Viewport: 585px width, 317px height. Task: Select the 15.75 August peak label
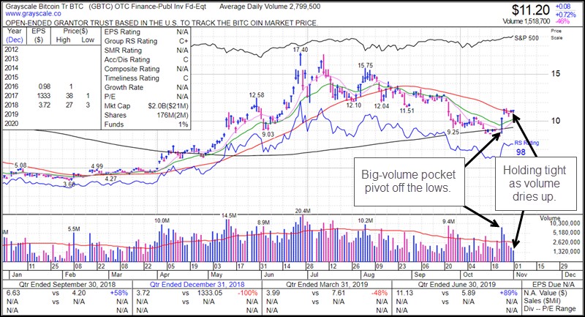click(365, 65)
